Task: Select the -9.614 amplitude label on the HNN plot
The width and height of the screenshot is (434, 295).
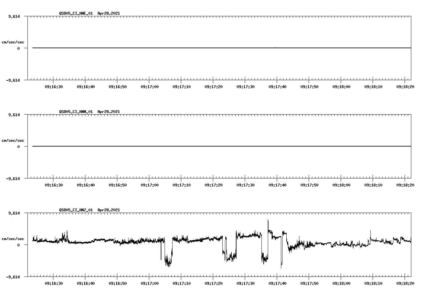Action: click(x=13, y=179)
